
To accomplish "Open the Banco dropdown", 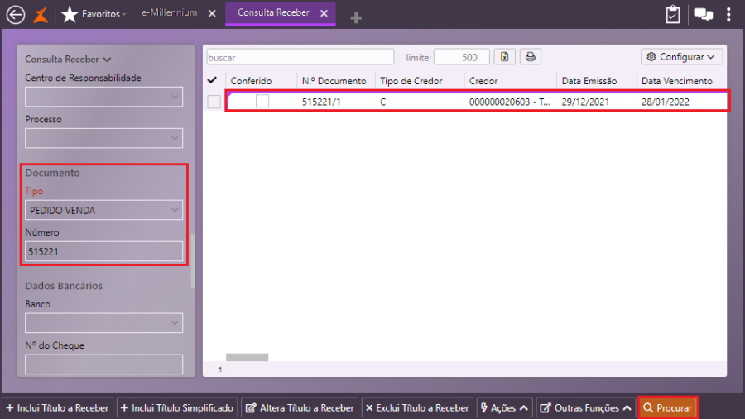I will (104, 323).
